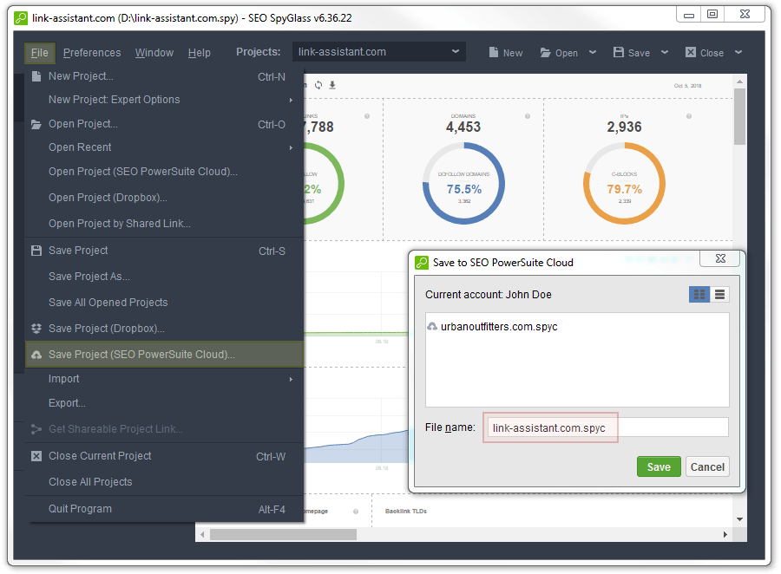Expand the arrow next to Open
Image resolution: width=781 pixels, height=574 pixels.
pos(592,52)
